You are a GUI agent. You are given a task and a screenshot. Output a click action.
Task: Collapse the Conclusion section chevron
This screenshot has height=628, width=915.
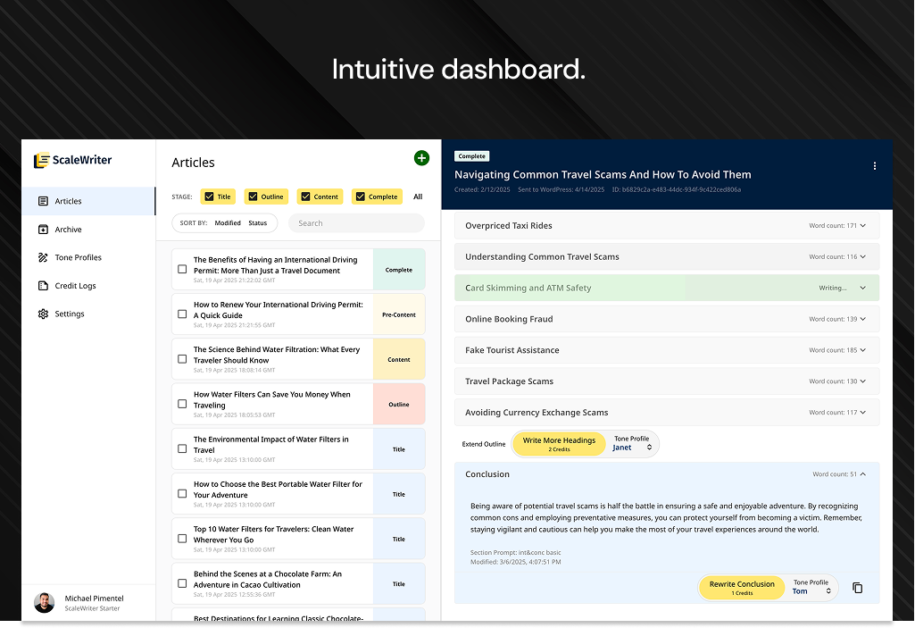pyautogui.click(x=862, y=474)
